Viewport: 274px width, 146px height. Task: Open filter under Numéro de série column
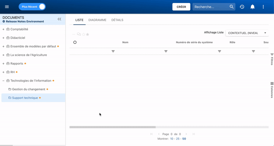(x=166, y=51)
